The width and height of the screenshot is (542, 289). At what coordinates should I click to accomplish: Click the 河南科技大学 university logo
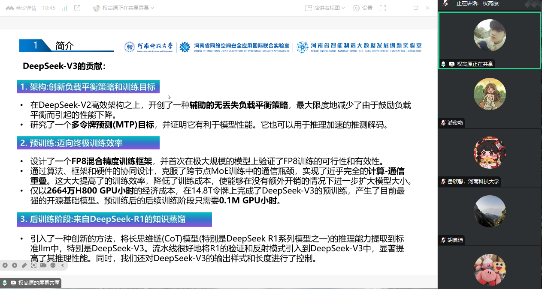[148, 47]
